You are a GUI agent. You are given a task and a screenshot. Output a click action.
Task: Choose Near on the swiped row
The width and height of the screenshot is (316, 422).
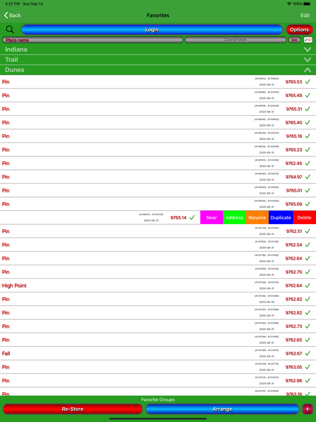pyautogui.click(x=212, y=217)
